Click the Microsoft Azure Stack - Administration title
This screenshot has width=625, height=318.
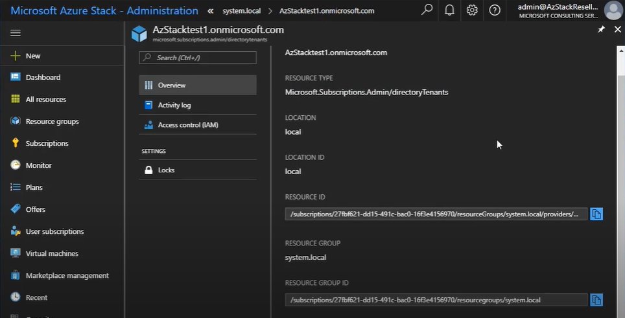tap(104, 11)
